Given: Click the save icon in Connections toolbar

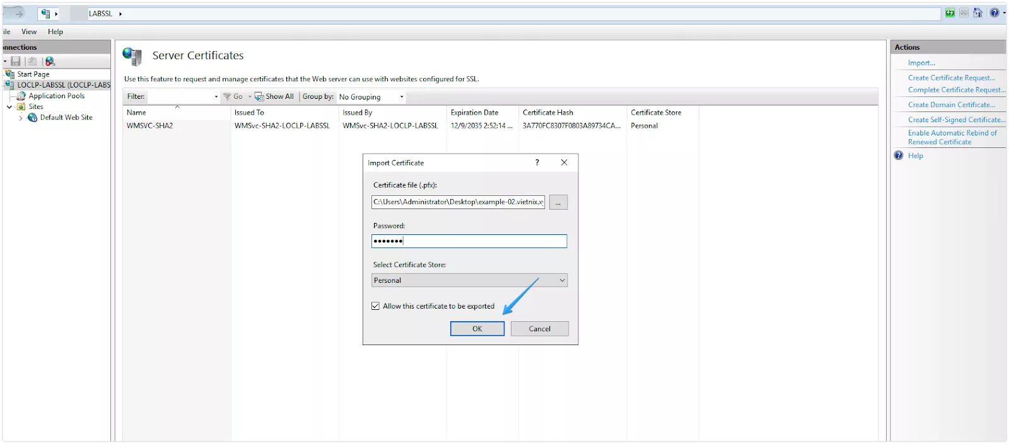Looking at the screenshot, I should [16, 61].
